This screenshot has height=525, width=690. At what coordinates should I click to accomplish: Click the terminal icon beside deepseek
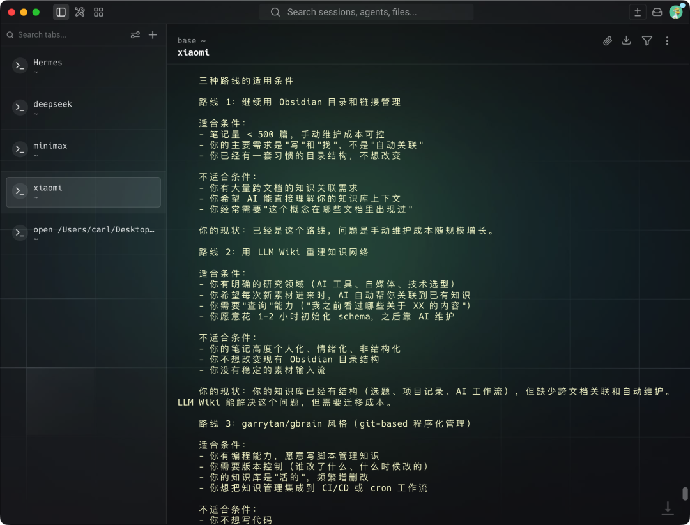[x=20, y=107]
